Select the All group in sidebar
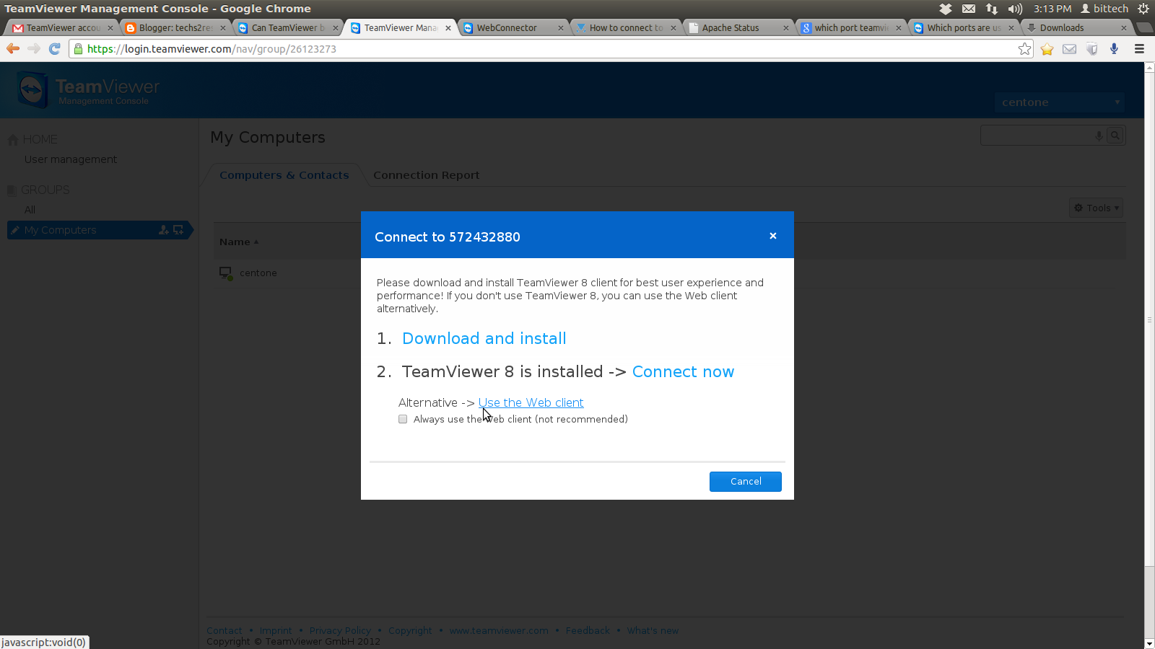 pyautogui.click(x=30, y=210)
